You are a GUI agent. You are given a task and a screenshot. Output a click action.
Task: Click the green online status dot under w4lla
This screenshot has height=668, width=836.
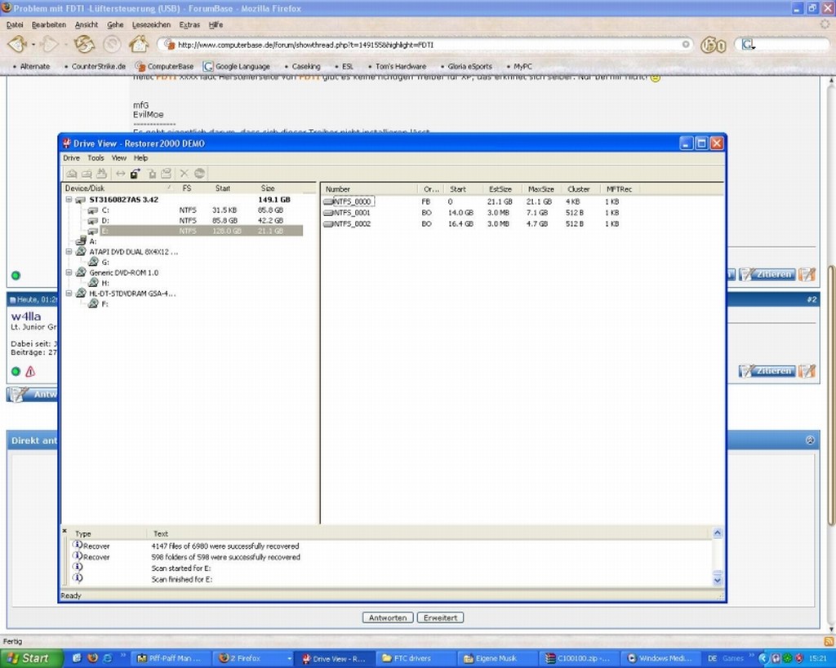[x=16, y=372]
